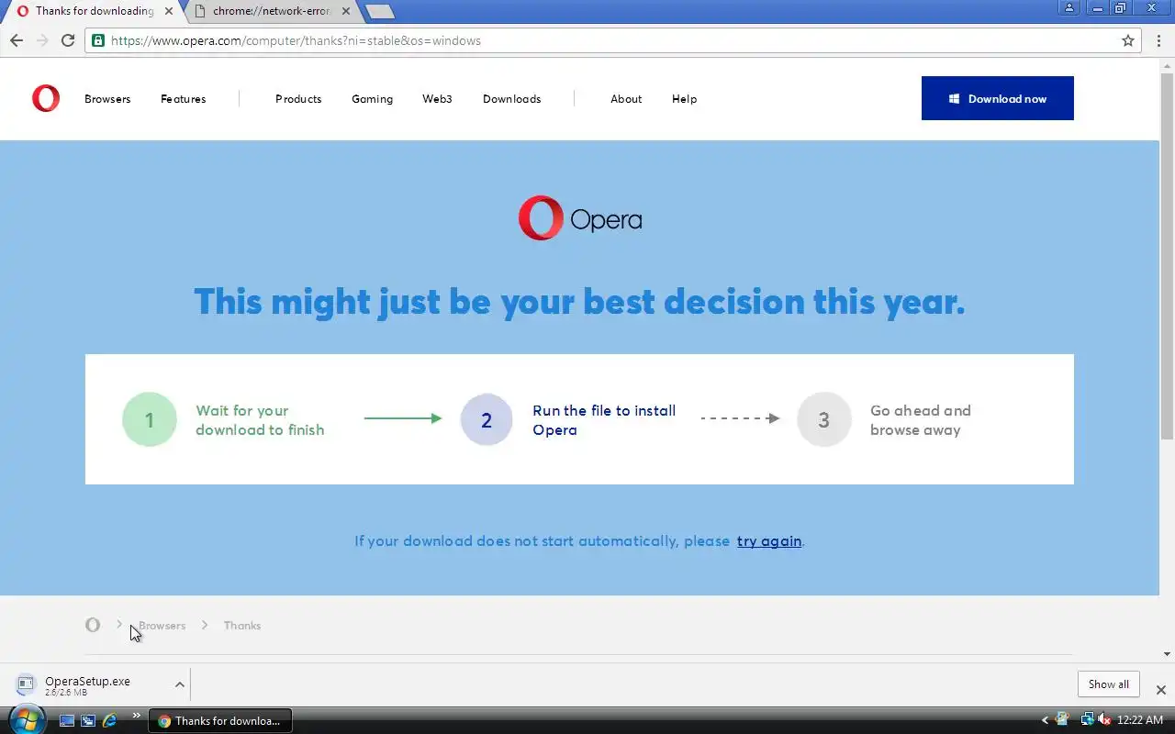The height and width of the screenshot is (734, 1175).
Task: Open the Gaming menu
Action: click(372, 99)
